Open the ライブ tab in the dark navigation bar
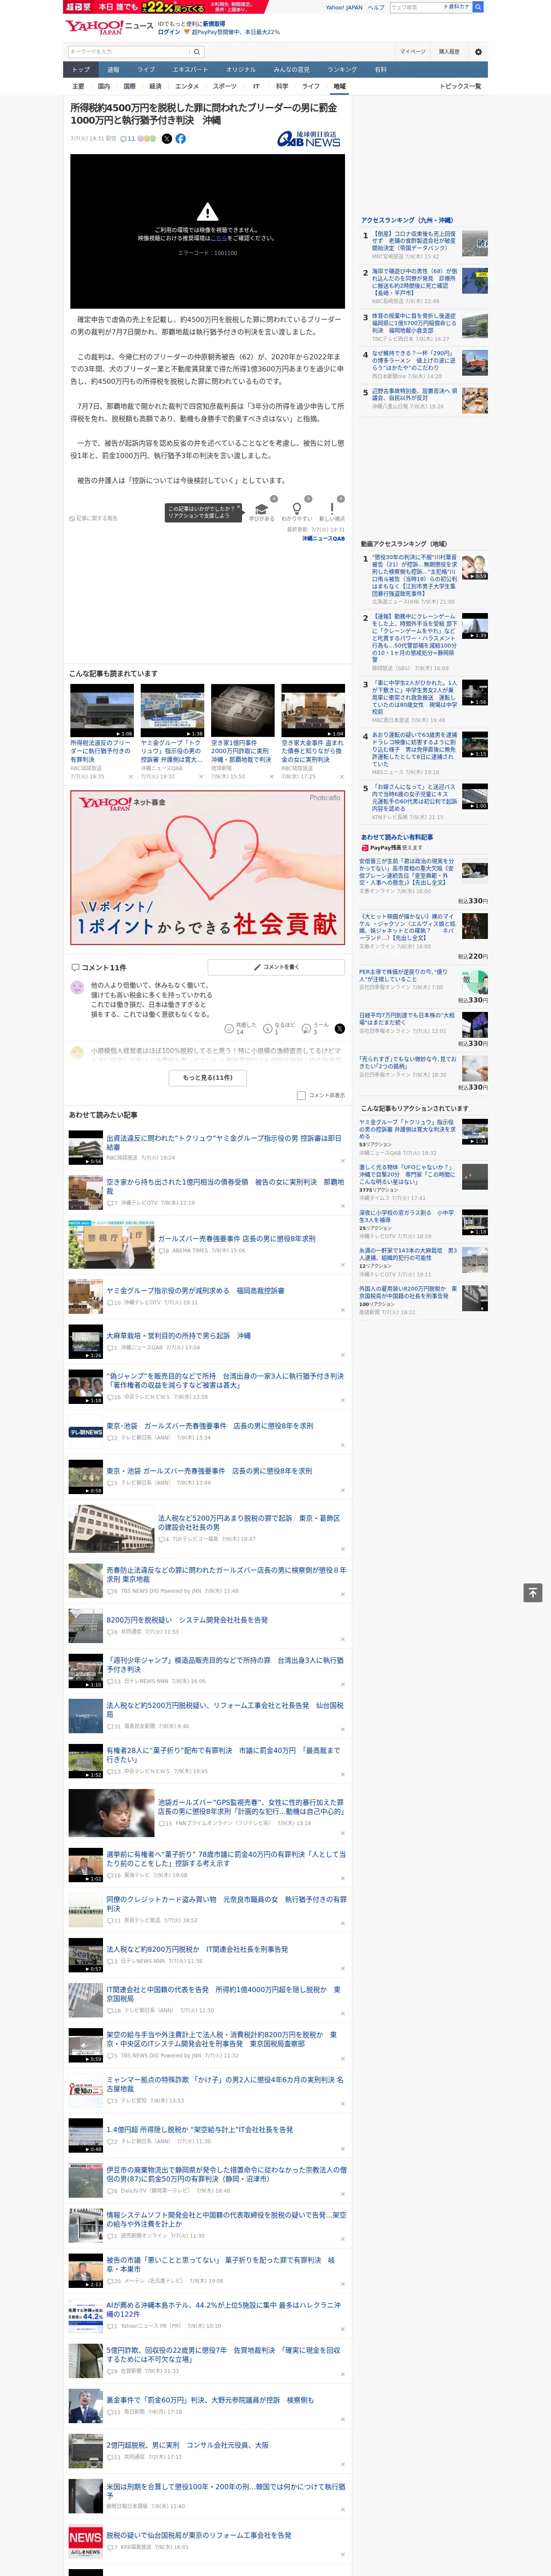The image size is (551, 2576). pos(146,70)
